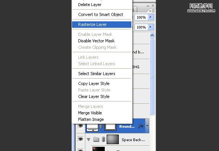The height and width of the screenshot is (151, 219).
Task: Open the Layers panel flyout menu icon
Action: point(152,11)
